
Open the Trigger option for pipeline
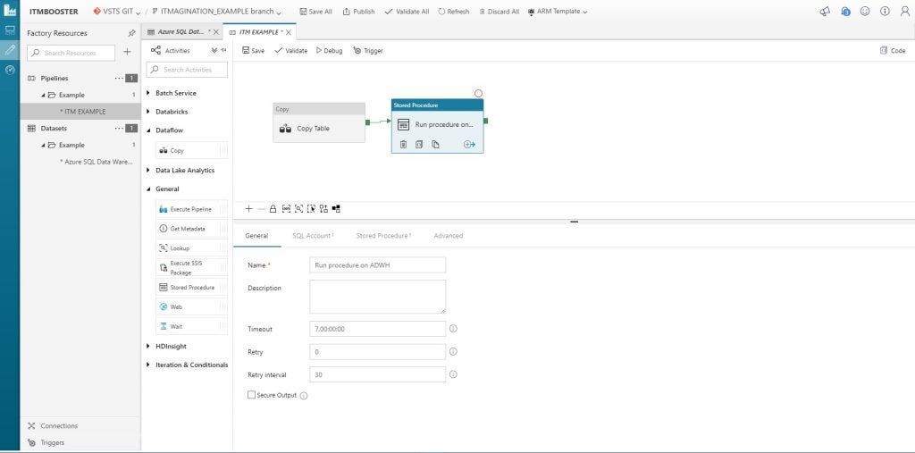point(368,51)
